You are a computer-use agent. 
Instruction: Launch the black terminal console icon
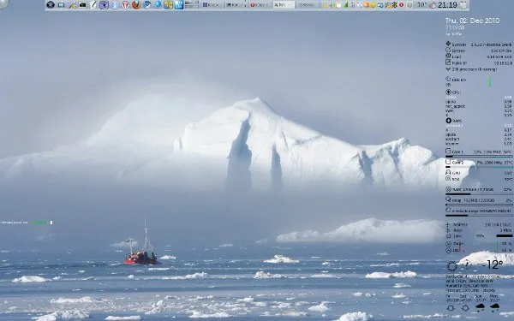click(82, 5)
